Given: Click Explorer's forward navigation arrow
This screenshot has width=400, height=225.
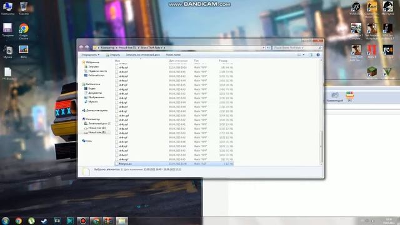Looking at the screenshot, I should coord(87,47).
